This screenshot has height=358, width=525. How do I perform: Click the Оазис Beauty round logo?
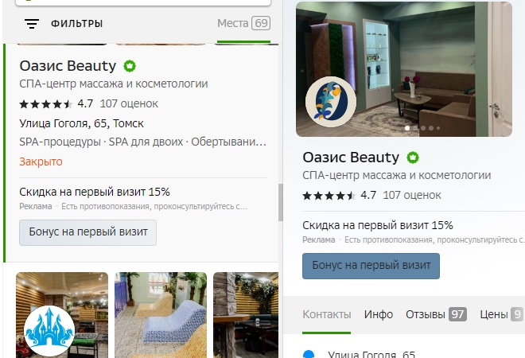331,102
